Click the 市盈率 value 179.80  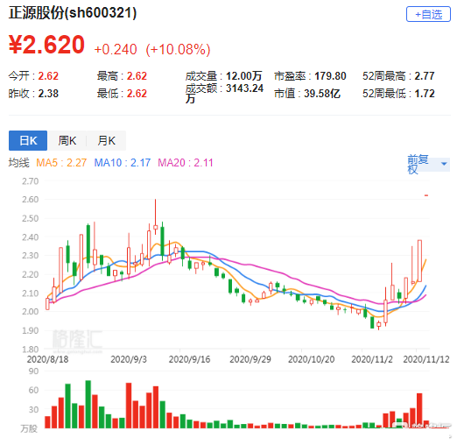click(x=330, y=76)
